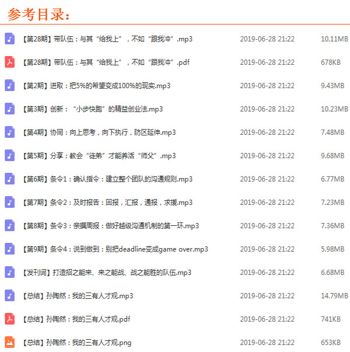Click the music icon beside 第3期 创新
The height and width of the screenshot is (352, 350).
[9, 109]
